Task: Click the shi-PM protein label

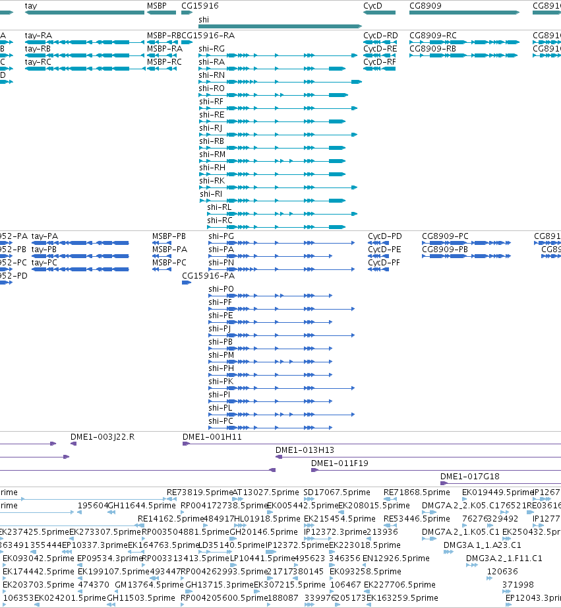Action: [221, 355]
